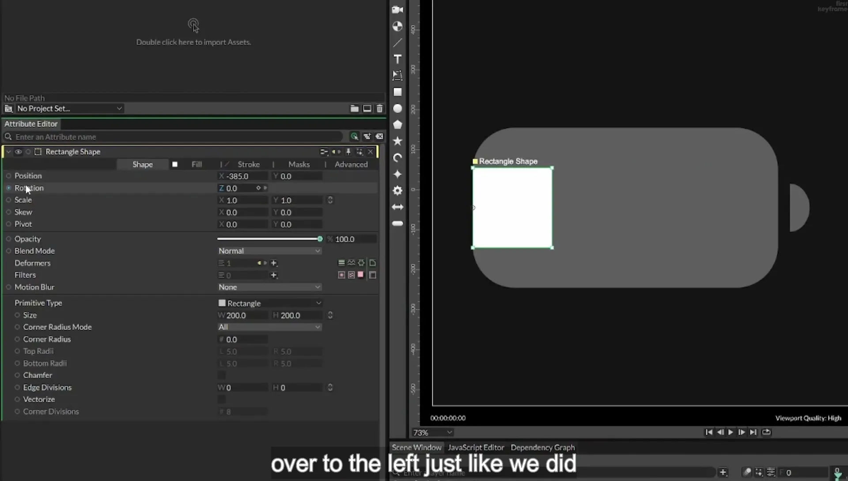Toggle Opacity keyframe circle
This screenshot has width=848, height=481.
(x=8, y=239)
